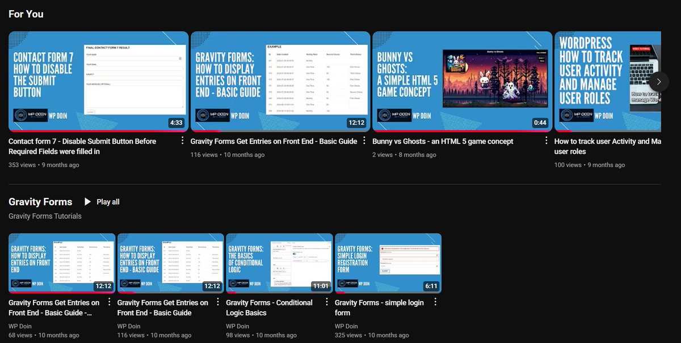Click the 6:11 duration badge
This screenshot has width=681, height=343.
[431, 286]
